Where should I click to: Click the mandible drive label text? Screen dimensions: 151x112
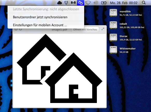click(x=125, y=12)
